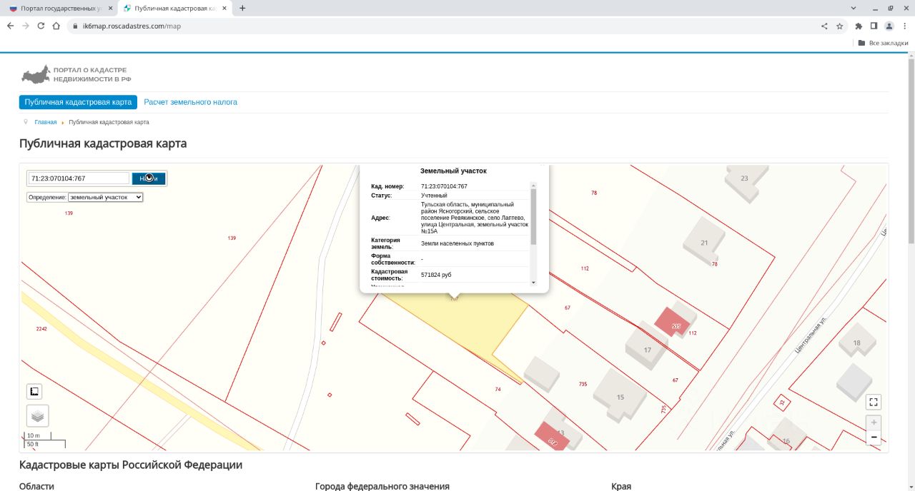The image size is (915, 491).
Task: Click the address bar URL
Action: (132, 26)
